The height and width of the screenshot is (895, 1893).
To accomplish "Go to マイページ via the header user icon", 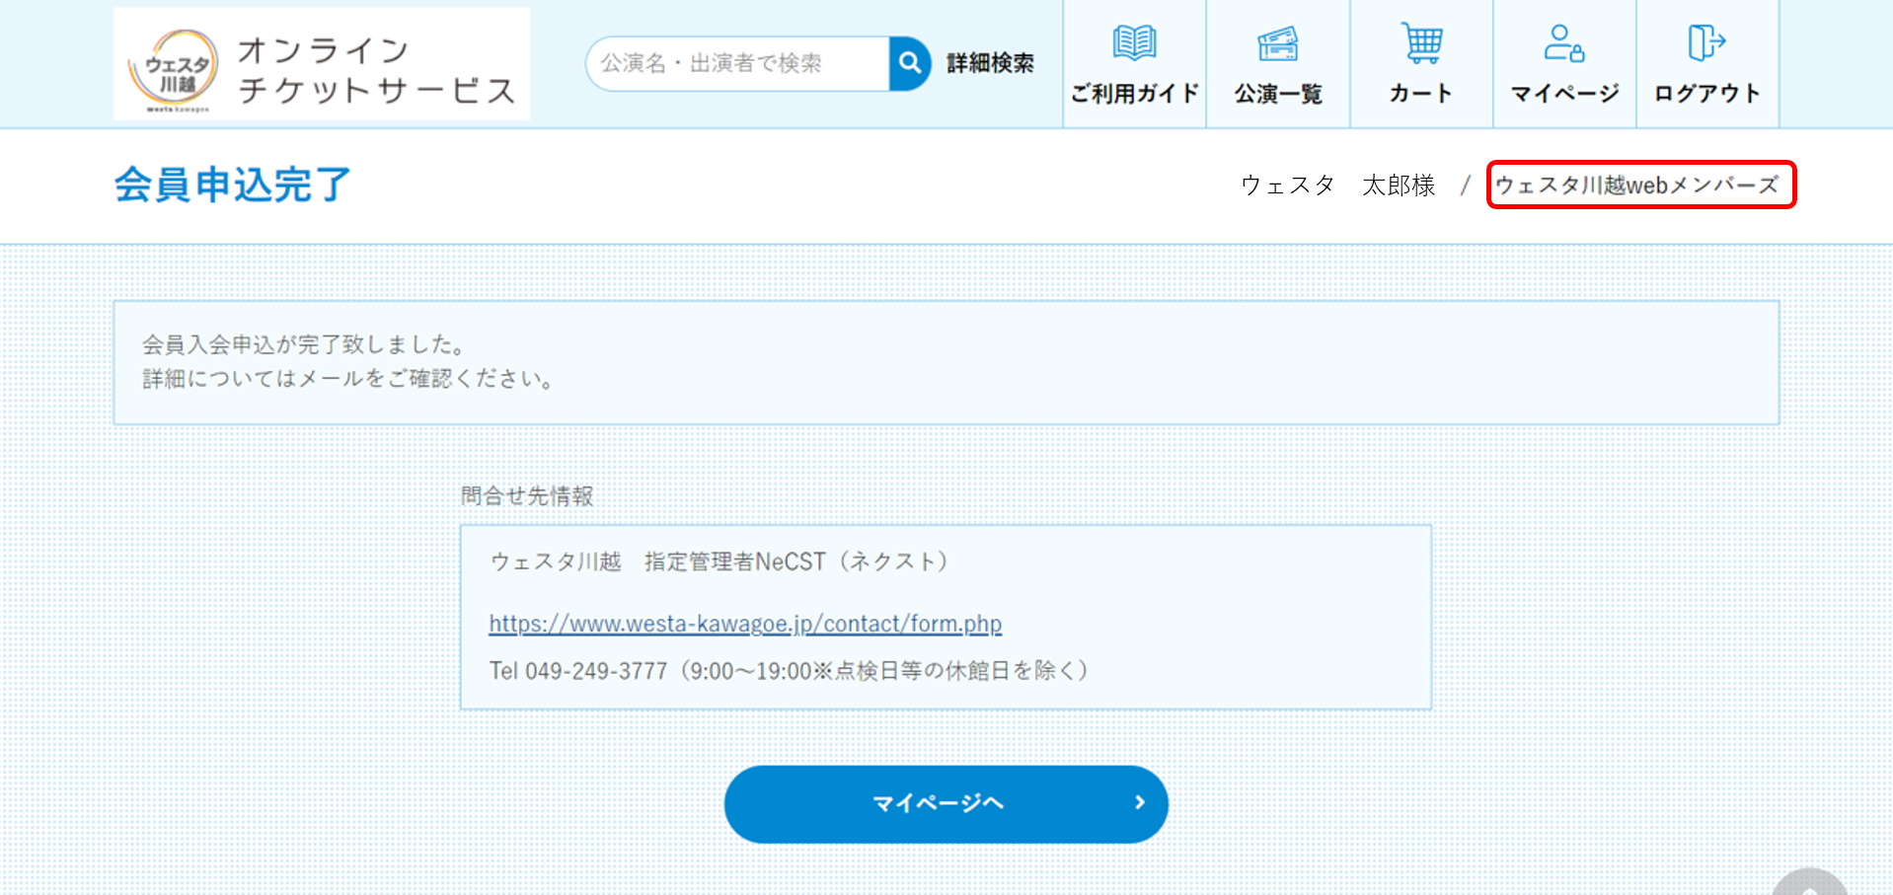I will pyautogui.click(x=1564, y=64).
